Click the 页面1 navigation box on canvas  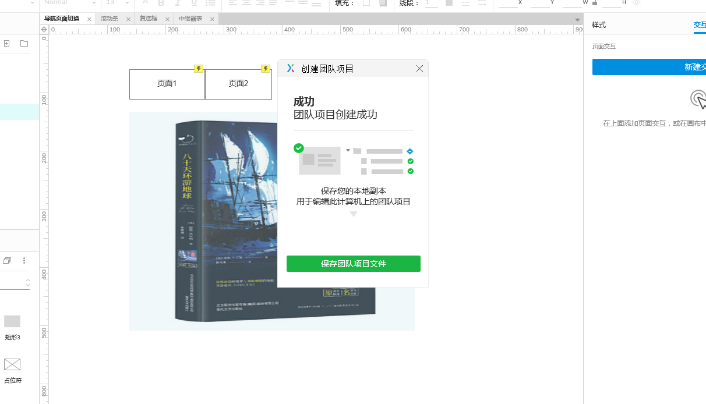[x=167, y=84]
